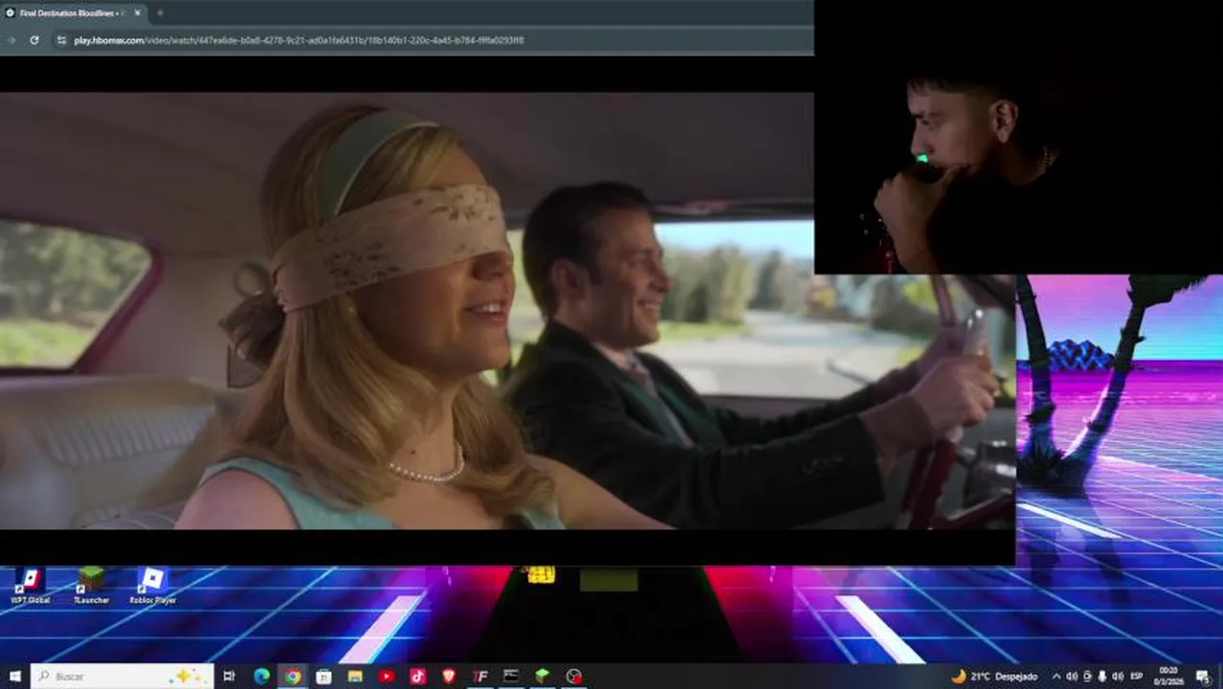Launch Microsoft Edge from the taskbar
The height and width of the screenshot is (689, 1223).
tap(261, 676)
